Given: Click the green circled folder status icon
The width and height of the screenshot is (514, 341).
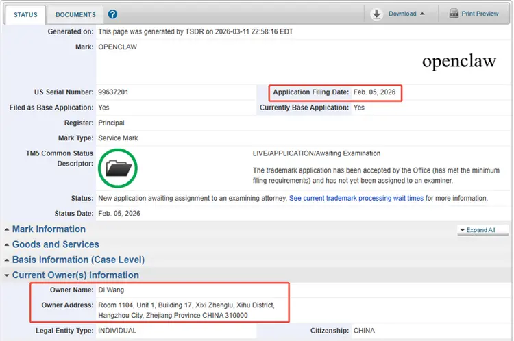Looking at the screenshot, I should (x=118, y=168).
